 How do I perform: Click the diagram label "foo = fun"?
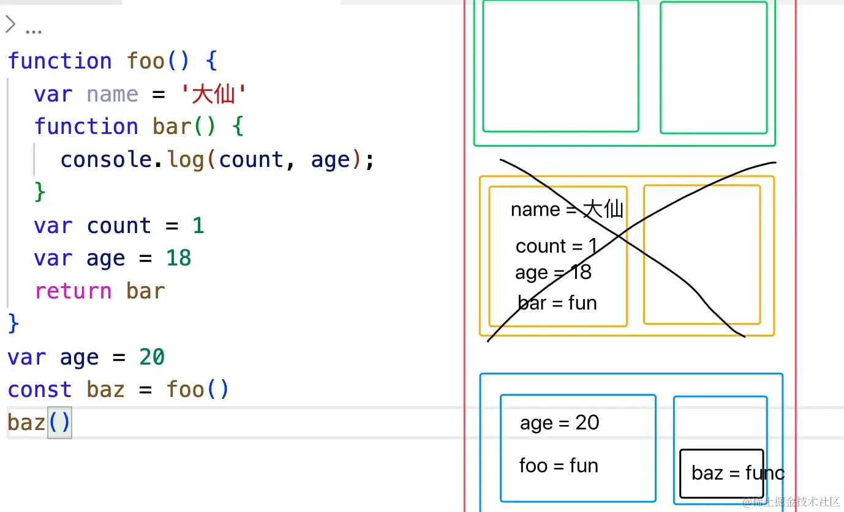[x=559, y=466]
